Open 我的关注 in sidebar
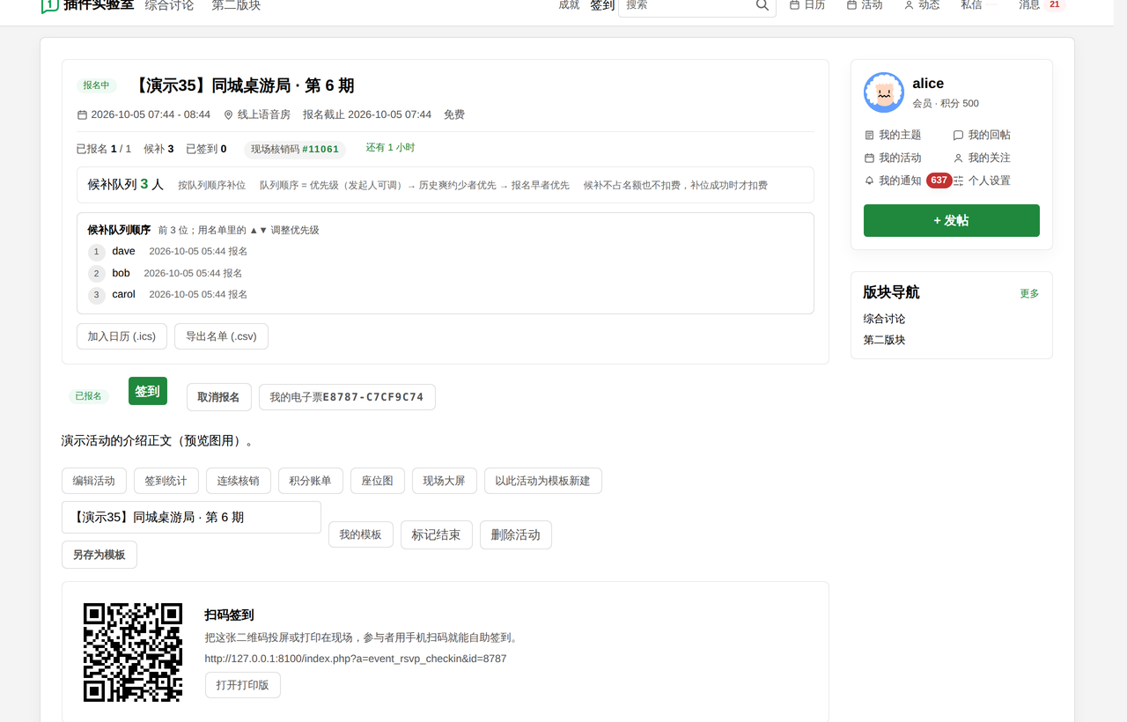The width and height of the screenshot is (1127, 722). click(982, 158)
